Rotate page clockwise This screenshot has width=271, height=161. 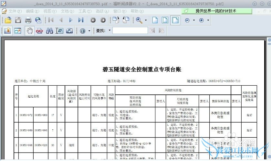pyautogui.click(x=116, y=20)
